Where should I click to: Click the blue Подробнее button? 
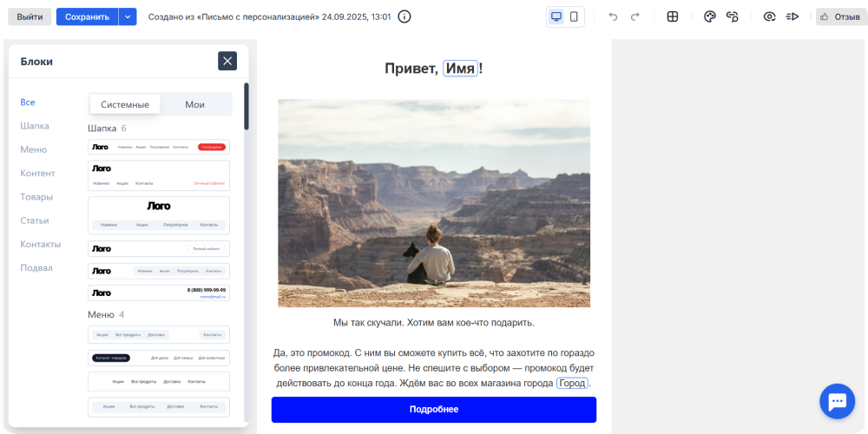click(434, 410)
